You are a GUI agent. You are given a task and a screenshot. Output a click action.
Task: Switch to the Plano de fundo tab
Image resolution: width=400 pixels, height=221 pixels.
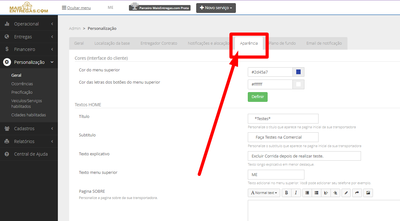tap(282, 43)
